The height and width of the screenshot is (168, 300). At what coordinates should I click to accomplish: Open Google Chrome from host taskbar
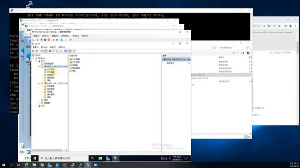pyautogui.click(x=42, y=165)
